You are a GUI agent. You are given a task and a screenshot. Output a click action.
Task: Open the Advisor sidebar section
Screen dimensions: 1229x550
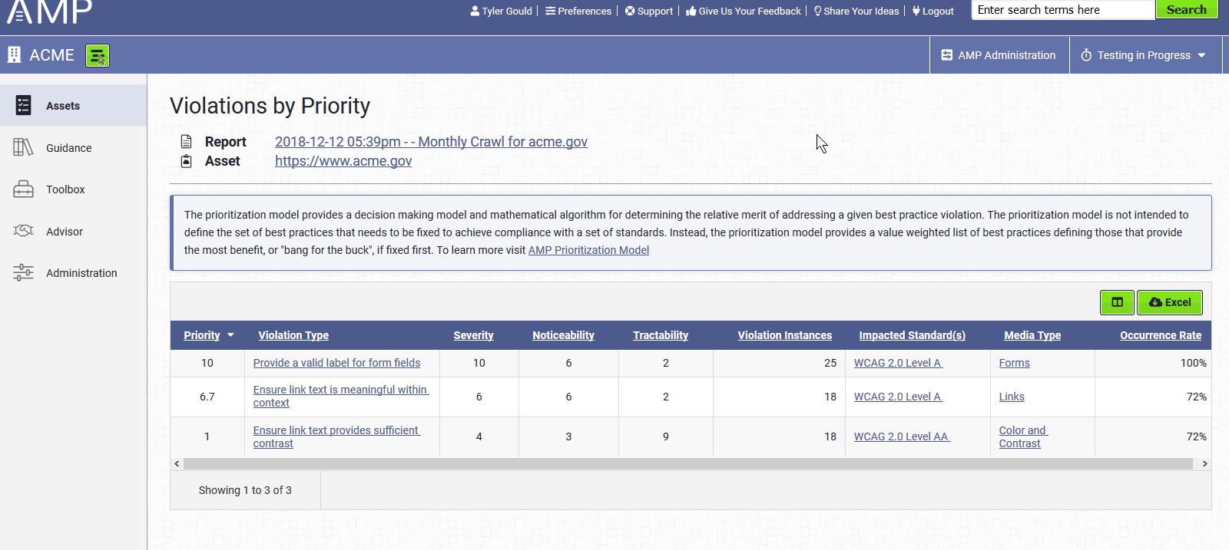(73, 232)
